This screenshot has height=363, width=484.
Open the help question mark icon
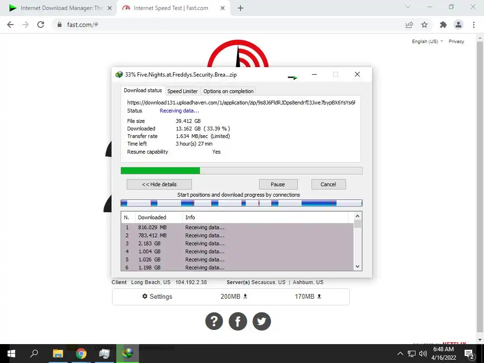pyautogui.click(x=214, y=321)
